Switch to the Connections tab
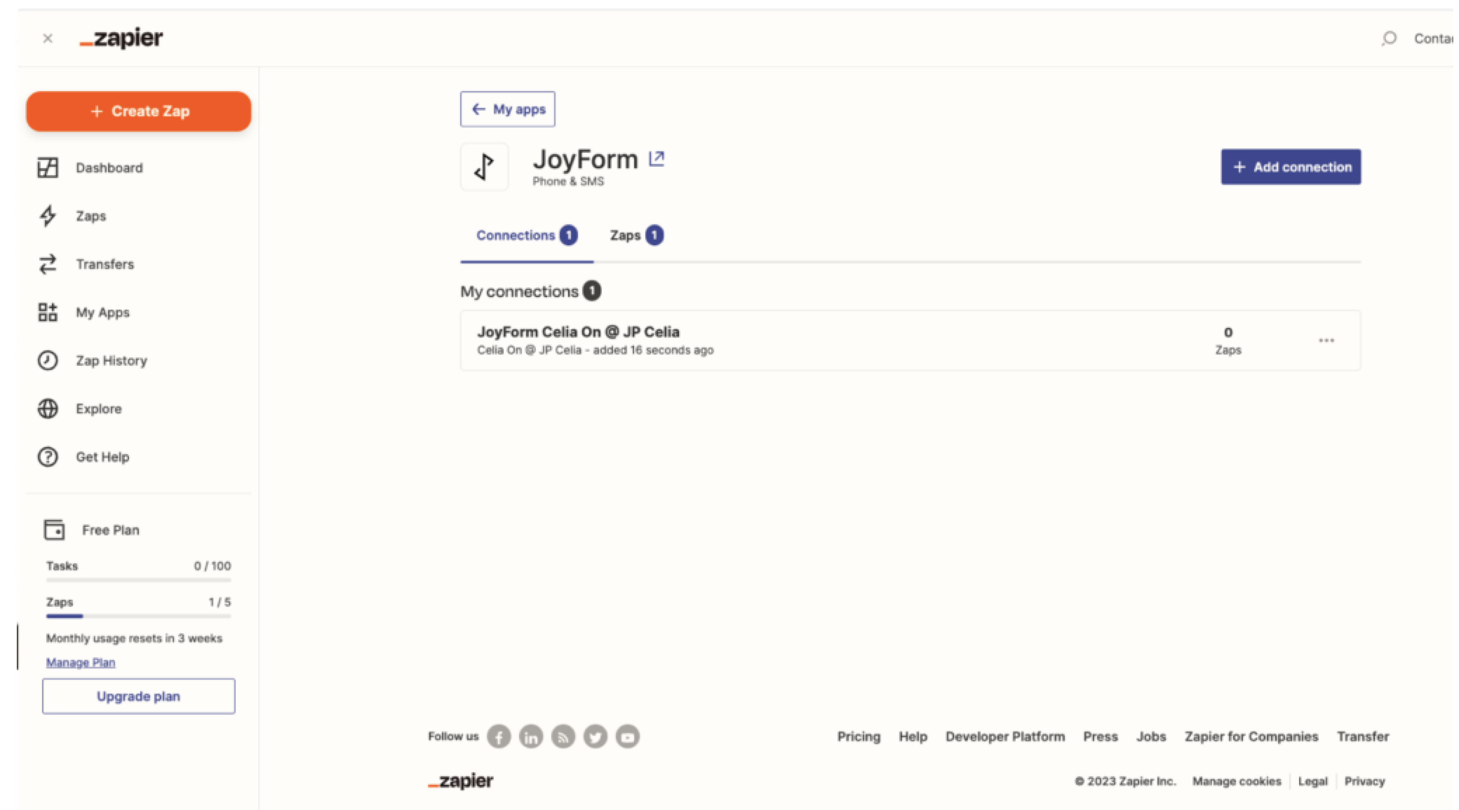 pyautogui.click(x=527, y=235)
